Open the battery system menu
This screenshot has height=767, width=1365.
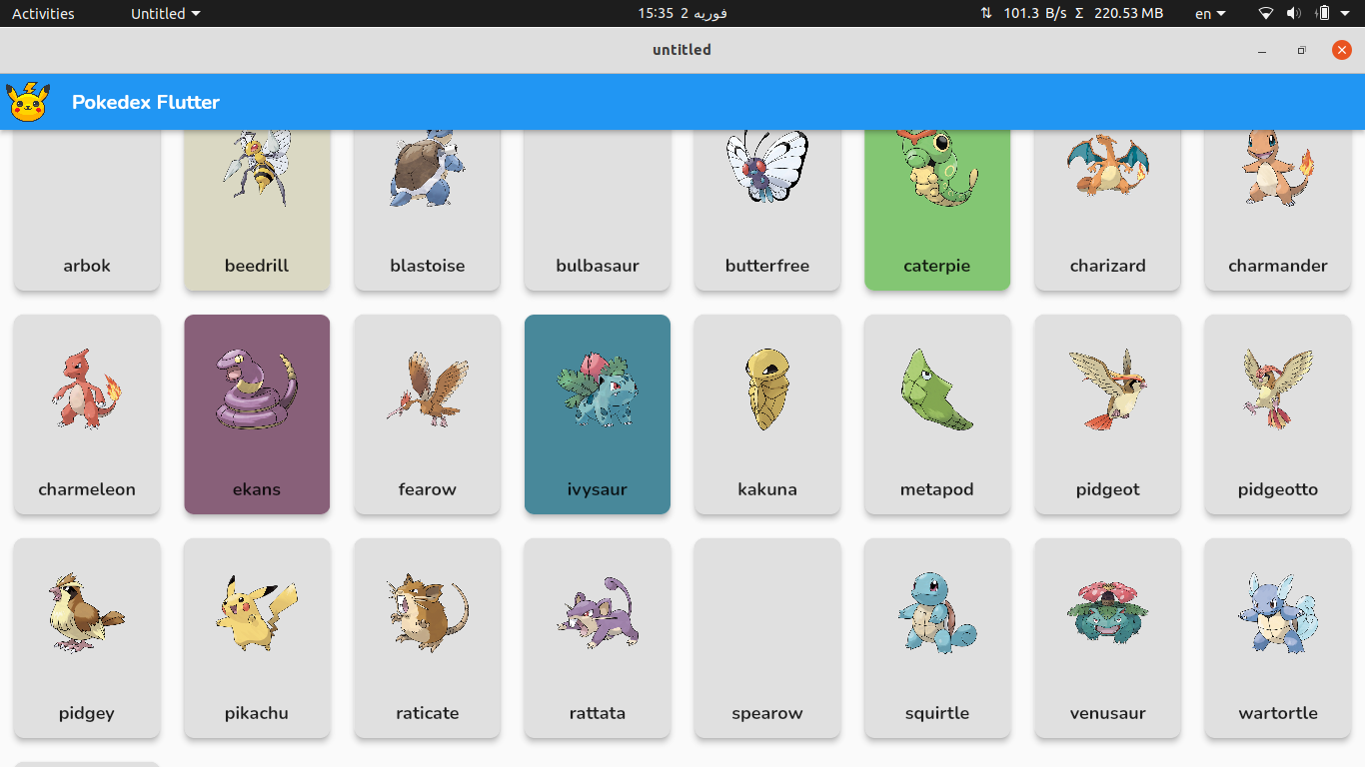pyautogui.click(x=1332, y=13)
